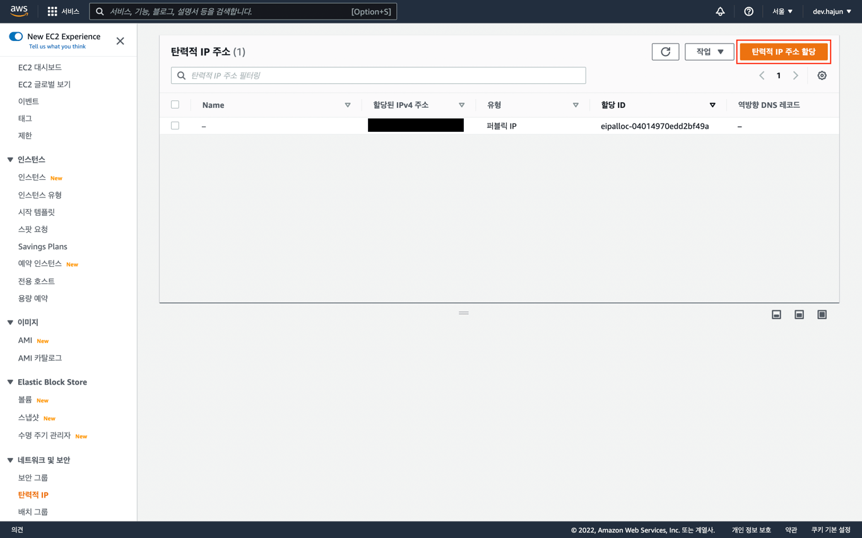862x538 pixels.
Task: Open 배치 그룹 in sidebar
Action: point(33,512)
